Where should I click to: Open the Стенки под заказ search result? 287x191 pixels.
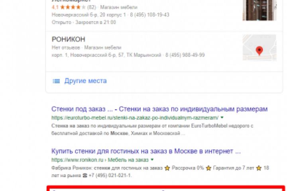point(159,109)
